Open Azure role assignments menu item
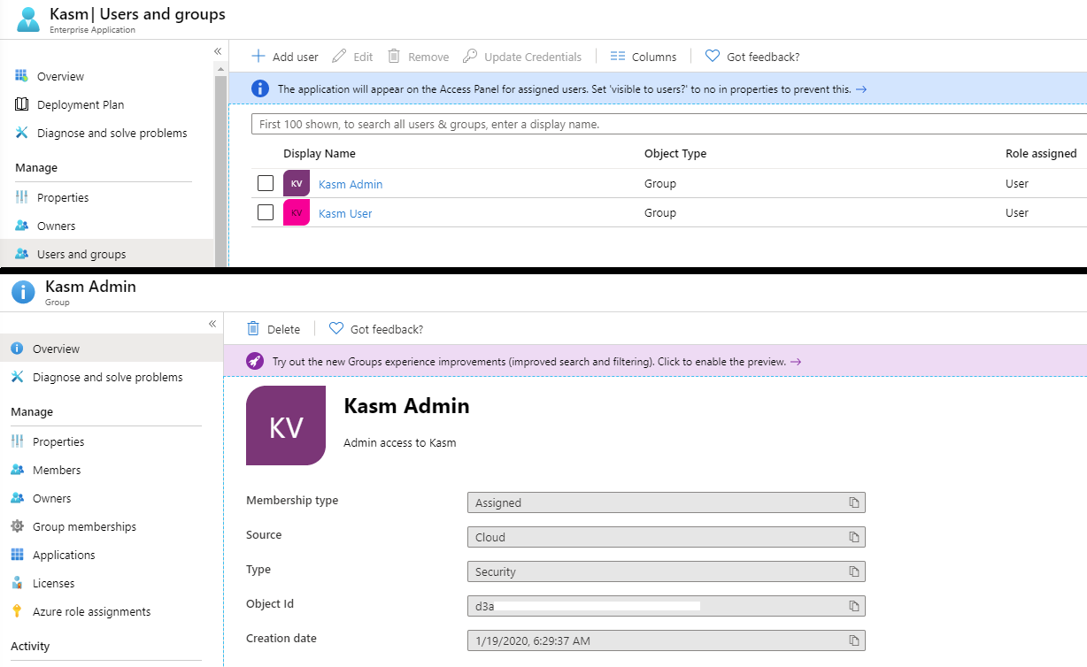 91,611
